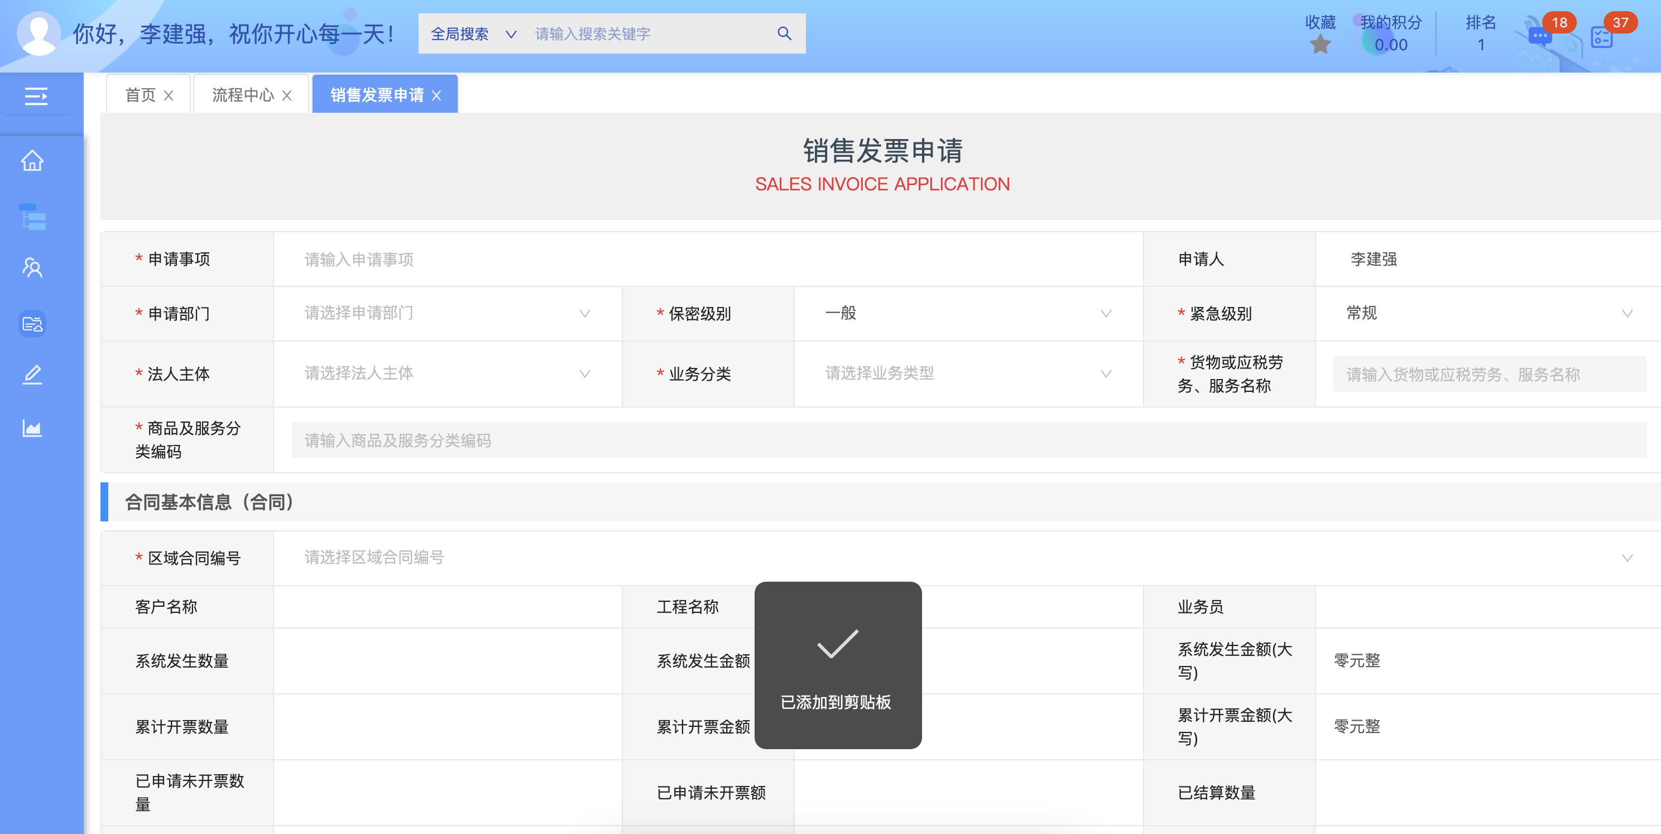This screenshot has height=834, width=1661.
Task: Click the 收藏 label
Action: pos(1320,22)
